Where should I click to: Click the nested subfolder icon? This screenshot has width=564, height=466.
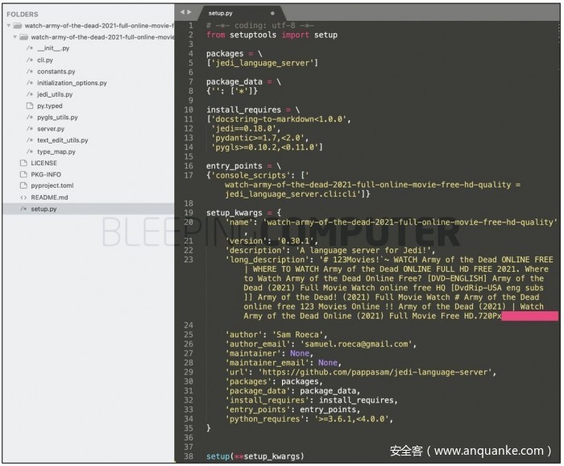pos(23,37)
